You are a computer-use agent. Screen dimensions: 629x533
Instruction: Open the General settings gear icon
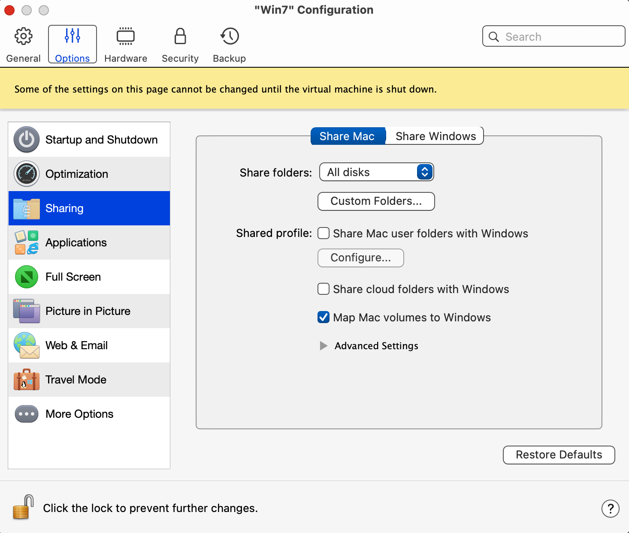[23, 37]
